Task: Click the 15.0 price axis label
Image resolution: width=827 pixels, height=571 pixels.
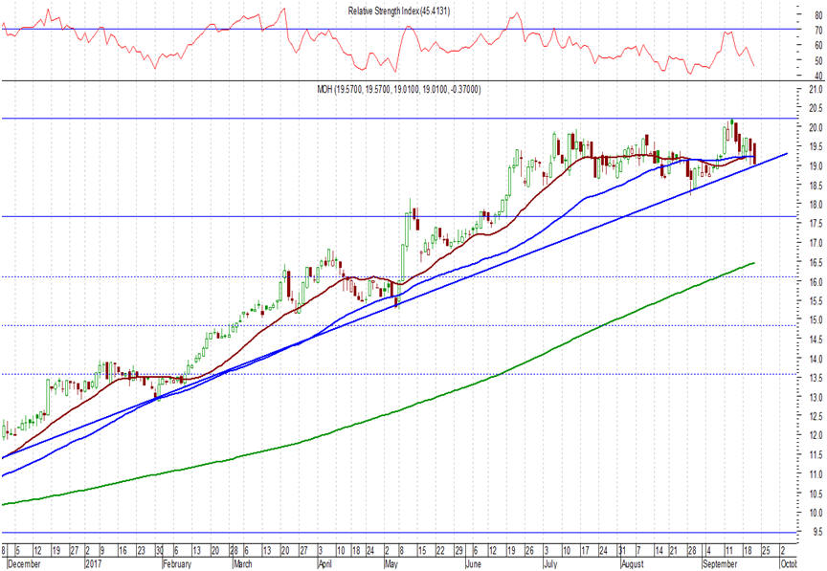Action: (816, 320)
